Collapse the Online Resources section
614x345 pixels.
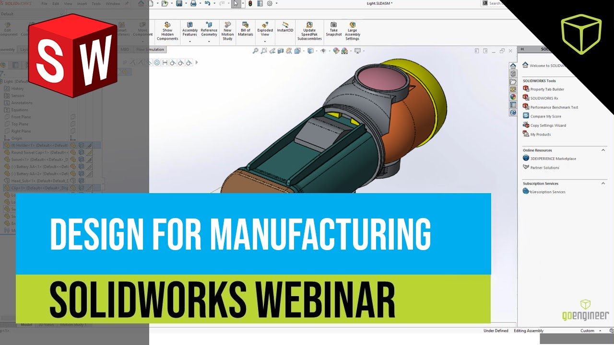[x=603, y=150]
